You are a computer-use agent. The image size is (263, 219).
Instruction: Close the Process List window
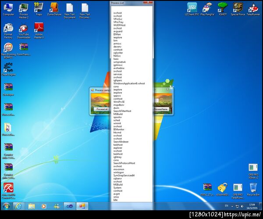coord(148,2)
